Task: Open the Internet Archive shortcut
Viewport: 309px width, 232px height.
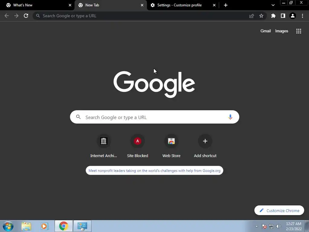Action: pyautogui.click(x=104, y=147)
